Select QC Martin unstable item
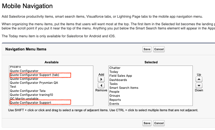Viewport: 215px width, 130px height. pyautogui.click(x=51, y=99)
